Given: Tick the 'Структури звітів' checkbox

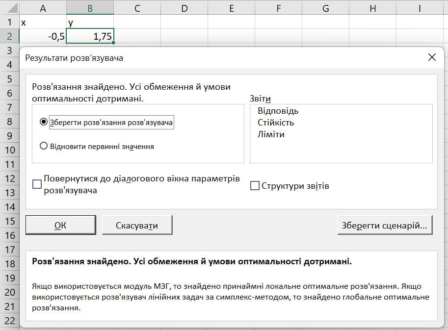Looking at the screenshot, I should coord(255,186).
